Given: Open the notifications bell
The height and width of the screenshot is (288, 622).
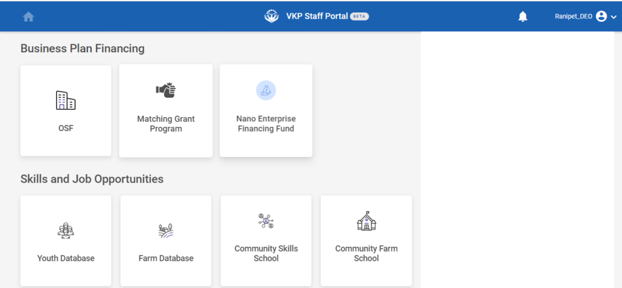Looking at the screenshot, I should (x=523, y=17).
